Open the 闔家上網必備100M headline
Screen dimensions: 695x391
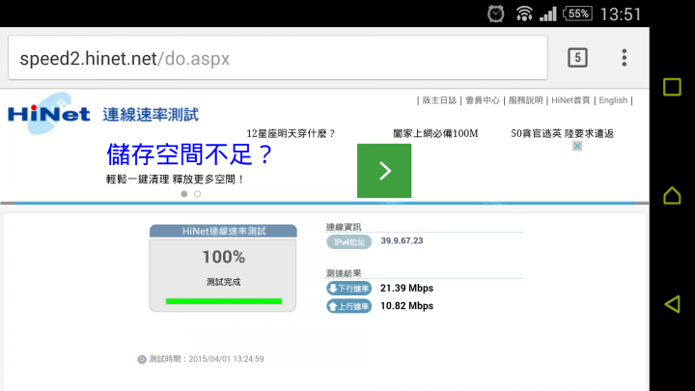click(435, 133)
